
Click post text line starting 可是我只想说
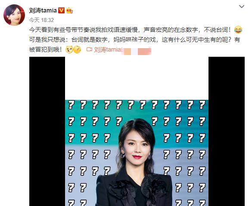[134, 40]
